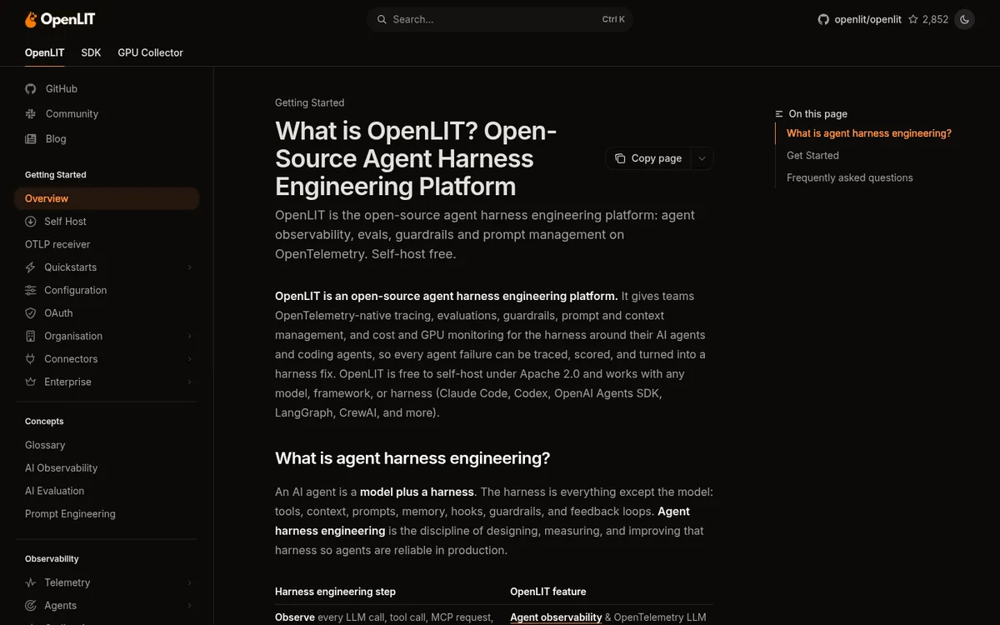
Task: Click the Getting Started breadcrumb text
Action: click(x=309, y=102)
